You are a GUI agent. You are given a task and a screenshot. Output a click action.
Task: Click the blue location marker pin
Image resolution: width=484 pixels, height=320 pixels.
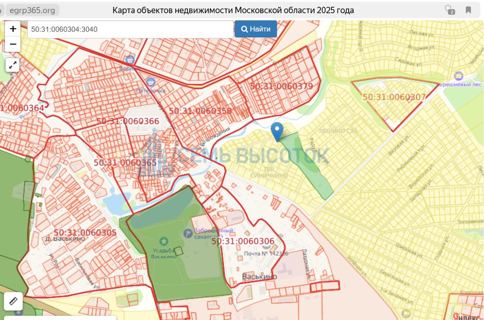pos(277,131)
